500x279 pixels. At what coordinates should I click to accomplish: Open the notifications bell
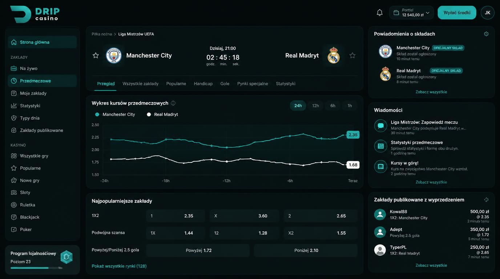(380, 13)
